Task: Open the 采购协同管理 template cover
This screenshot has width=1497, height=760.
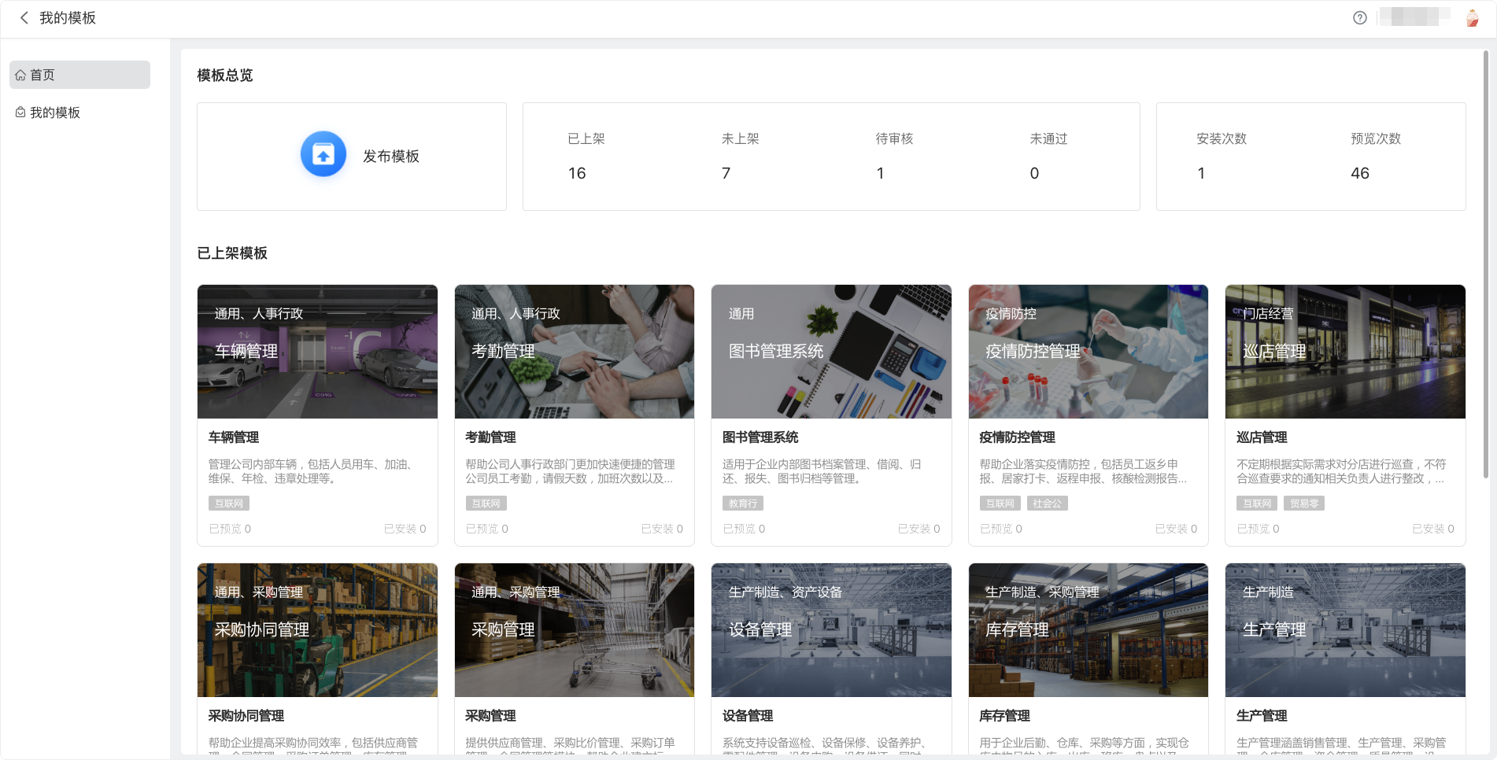Action: pyautogui.click(x=317, y=630)
